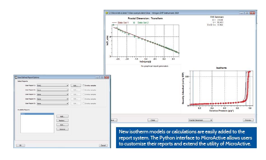Click Edit button next to User Report 5
The height and width of the screenshot is (160, 266).
click(76, 103)
